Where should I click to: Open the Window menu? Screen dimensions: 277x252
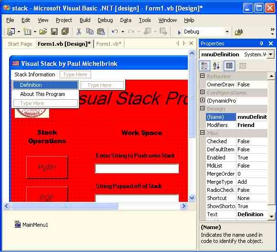pos(167,20)
